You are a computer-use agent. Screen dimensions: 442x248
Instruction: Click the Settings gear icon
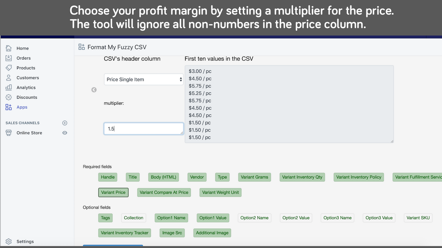9,241
